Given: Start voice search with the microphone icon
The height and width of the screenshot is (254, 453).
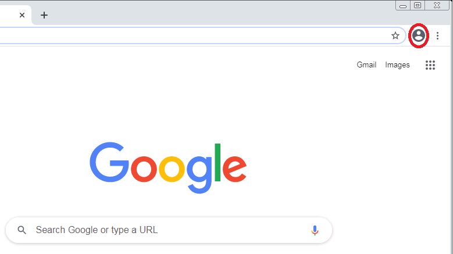Looking at the screenshot, I should coord(315,230).
